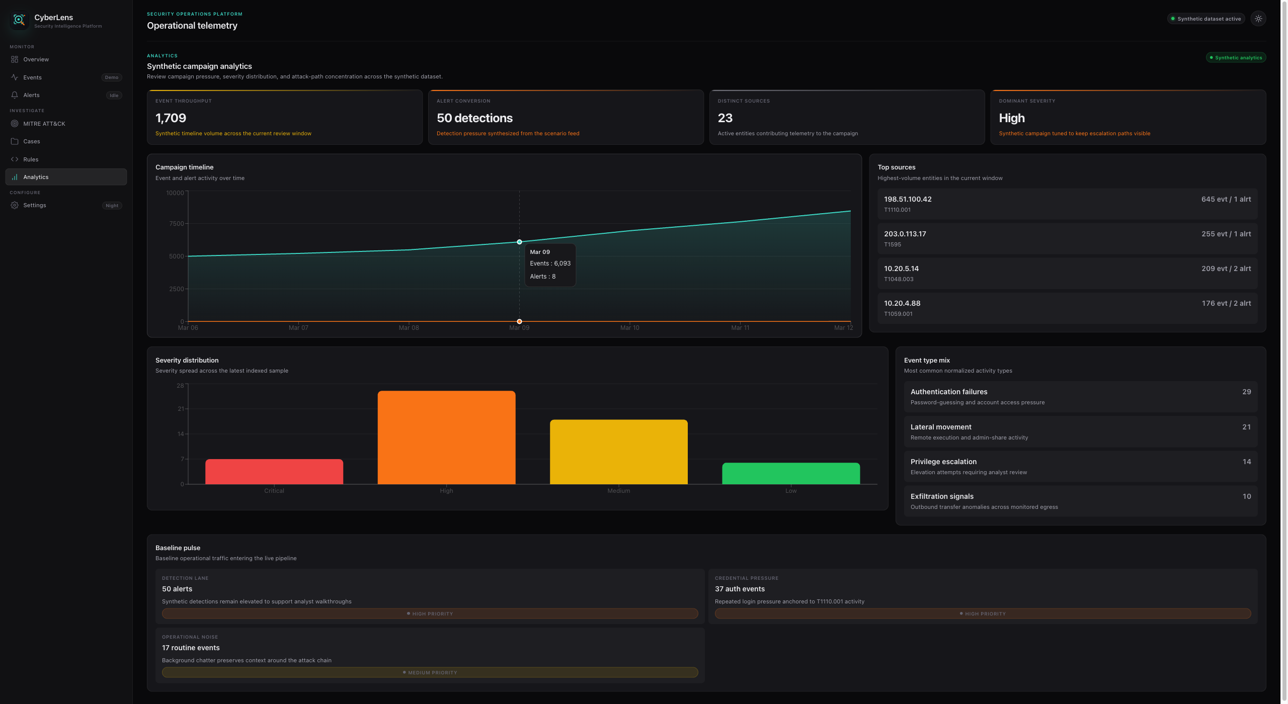Click the Night badge beside Settings
This screenshot has width=1288, height=704.
112,206
